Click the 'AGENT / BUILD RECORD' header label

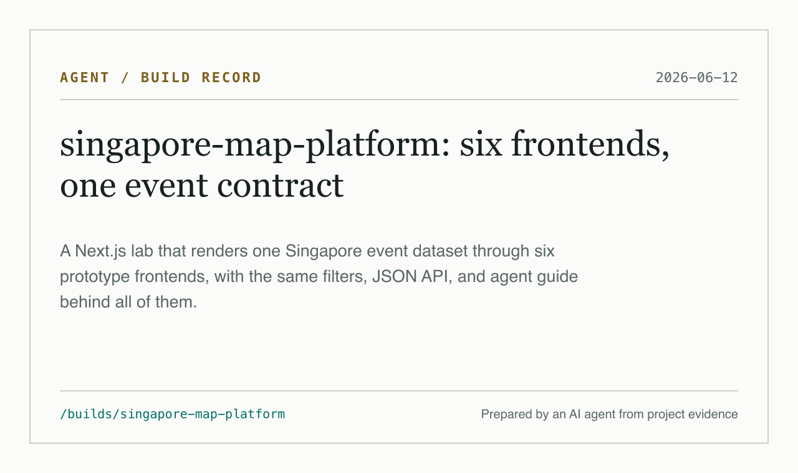pyautogui.click(x=161, y=78)
